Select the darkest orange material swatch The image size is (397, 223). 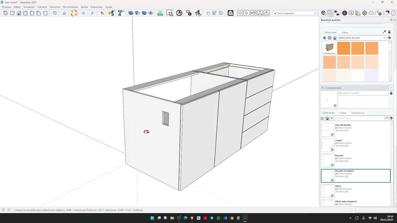pos(344,48)
